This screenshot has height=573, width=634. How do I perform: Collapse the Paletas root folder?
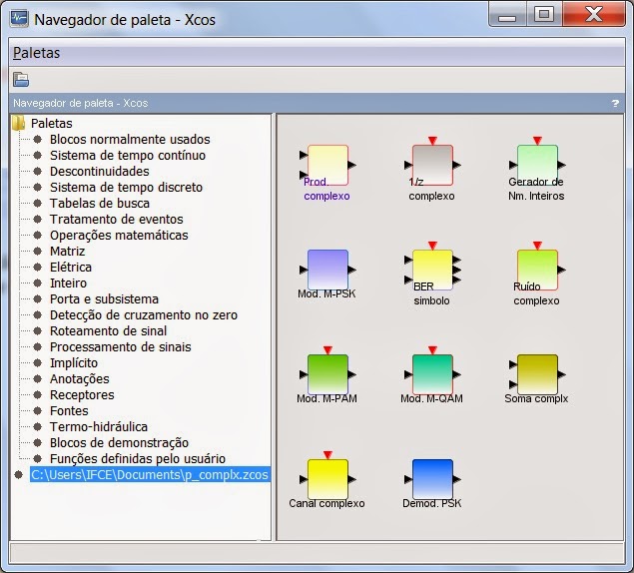19,124
